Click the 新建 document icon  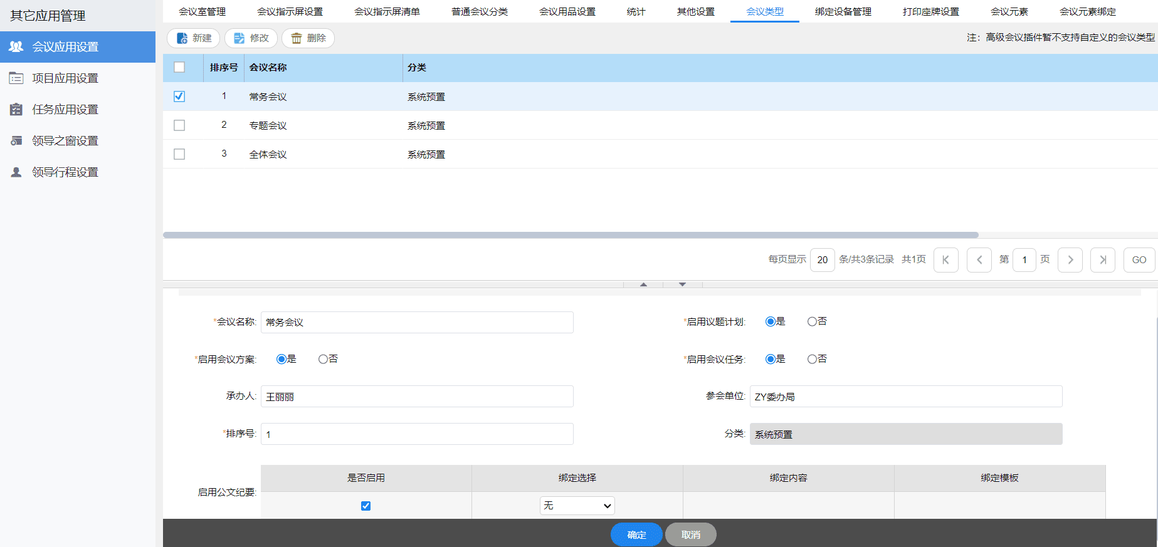coord(182,38)
